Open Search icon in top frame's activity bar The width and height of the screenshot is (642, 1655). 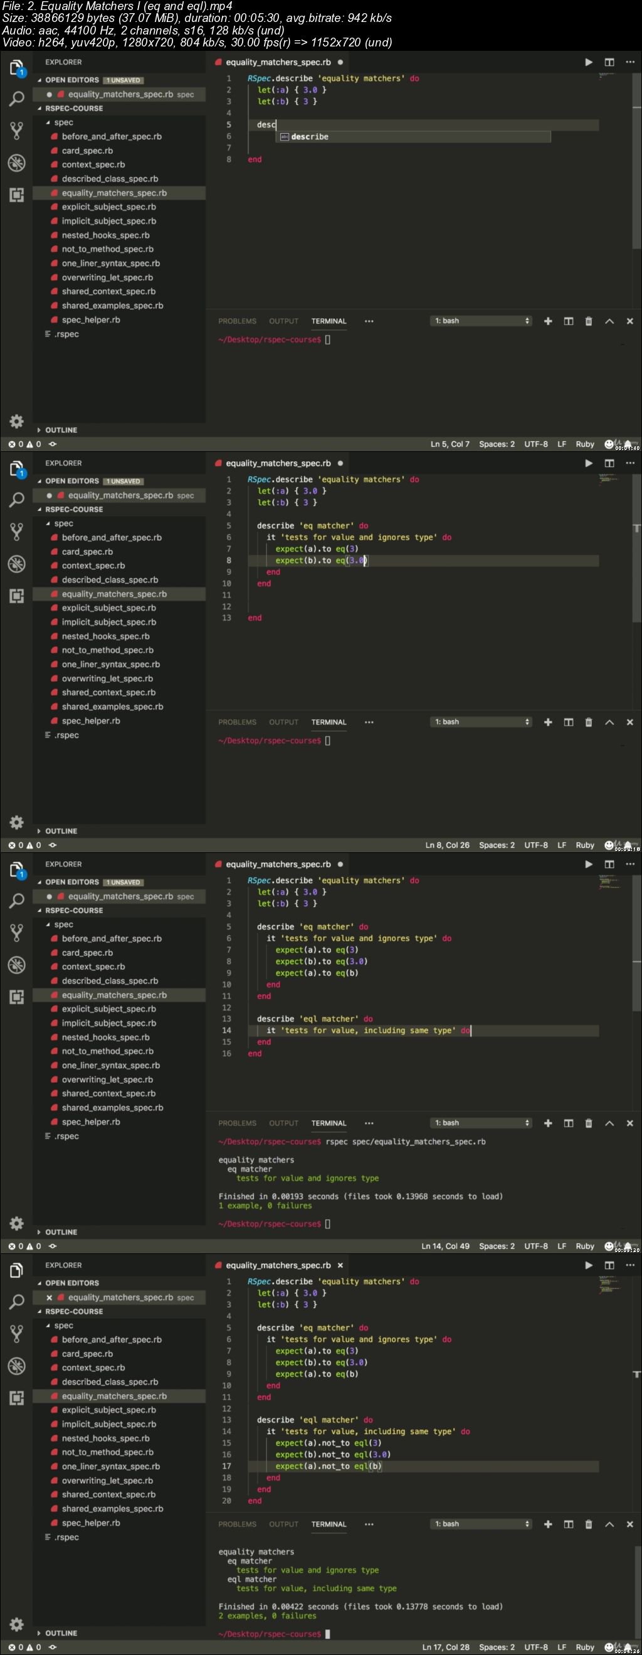coord(17,99)
